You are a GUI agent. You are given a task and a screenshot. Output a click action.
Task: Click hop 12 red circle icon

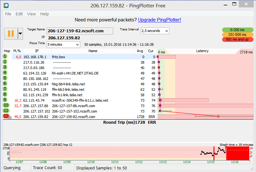click(6, 116)
